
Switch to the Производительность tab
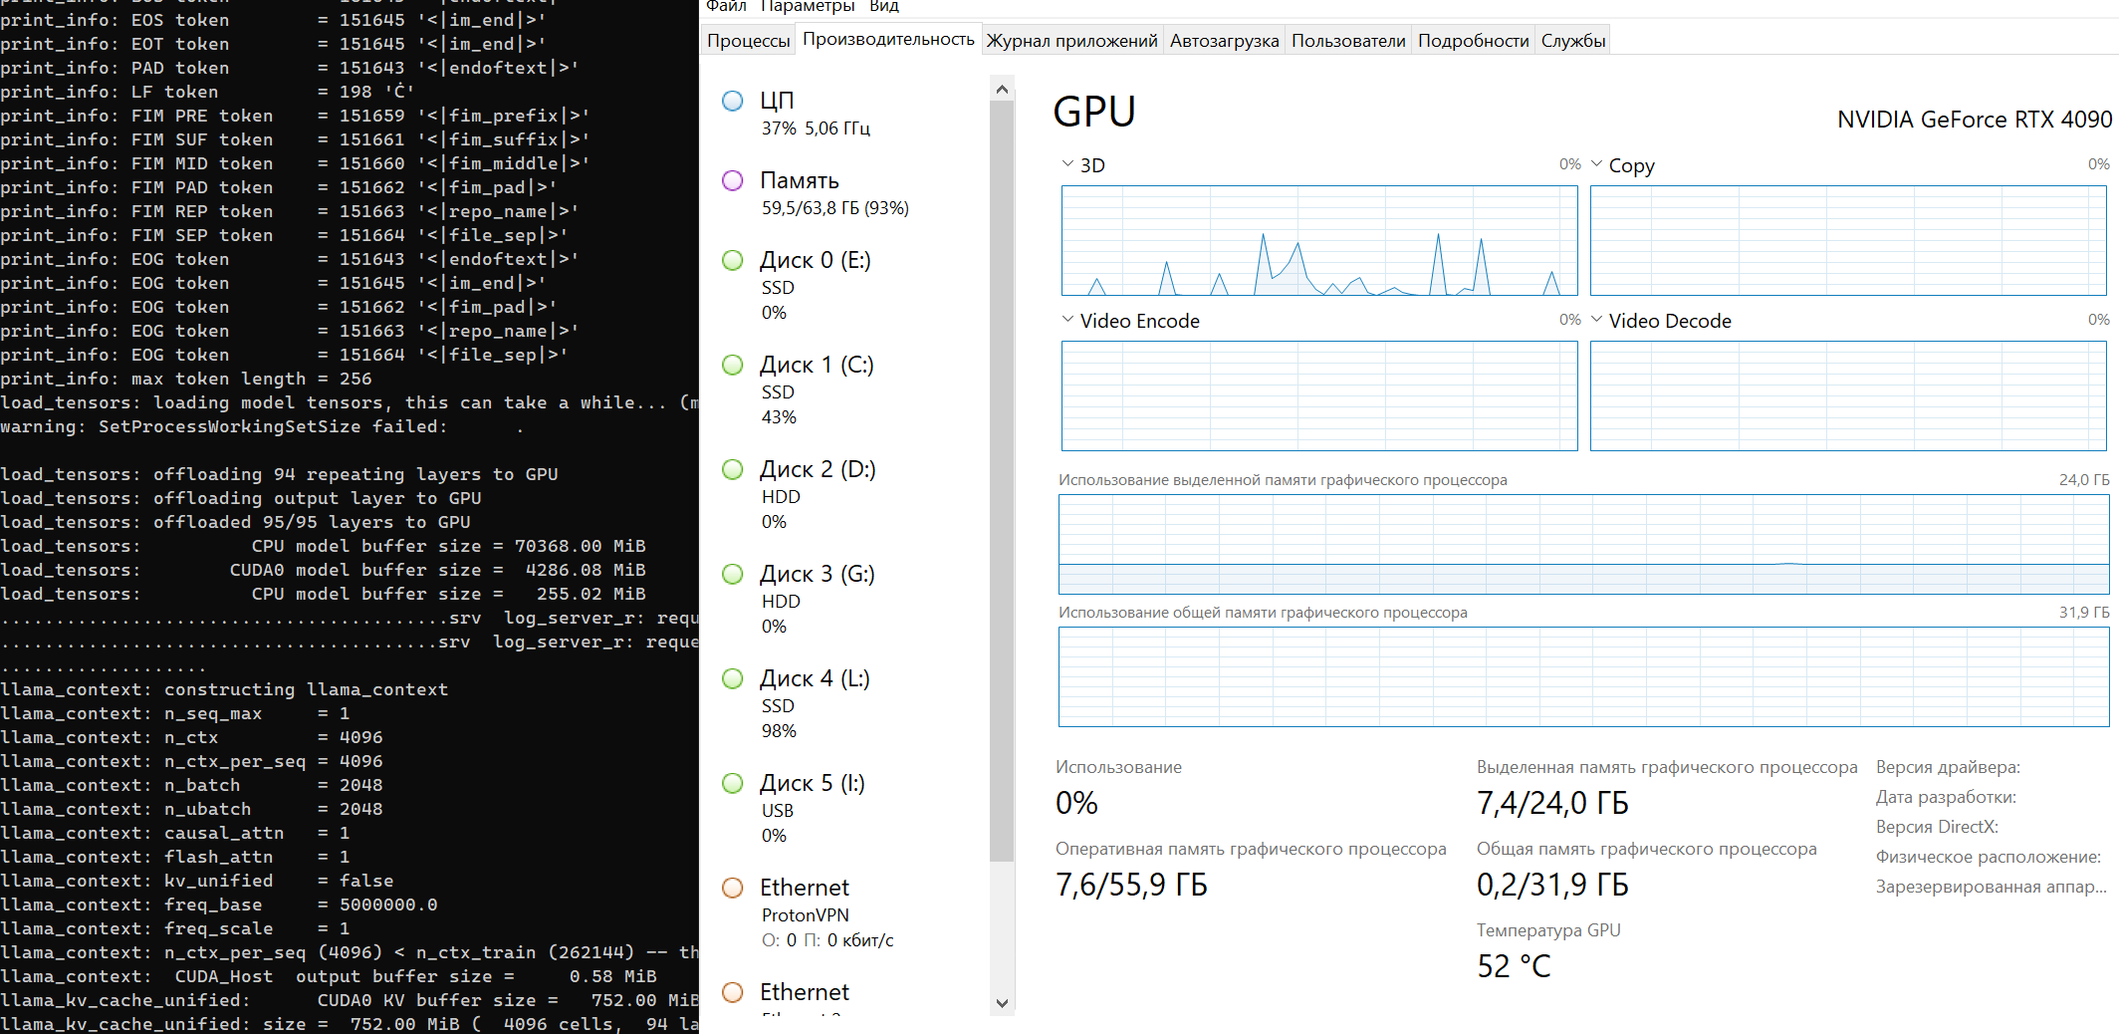click(x=889, y=39)
